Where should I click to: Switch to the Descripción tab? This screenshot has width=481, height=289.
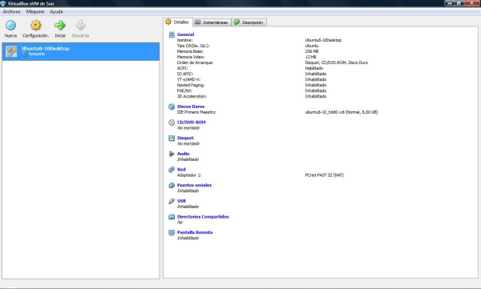pyautogui.click(x=249, y=22)
